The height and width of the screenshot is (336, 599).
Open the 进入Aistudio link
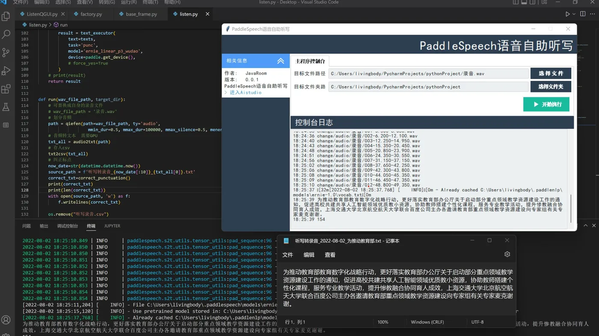[x=245, y=92]
